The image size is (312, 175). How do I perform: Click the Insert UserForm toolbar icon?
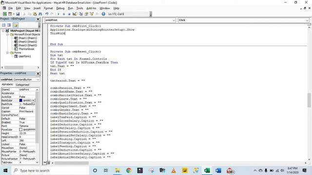tap(10, 14)
